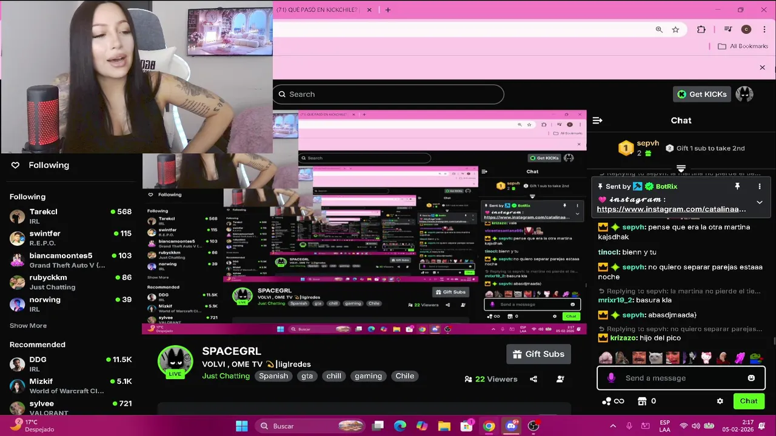Open the Chrome extensions puzzle icon

(x=701, y=30)
